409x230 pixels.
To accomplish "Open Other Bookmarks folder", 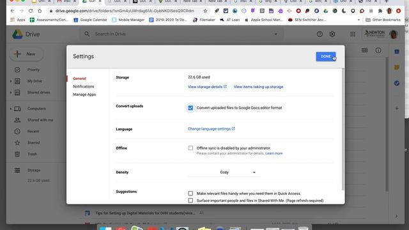I will click(383, 20).
